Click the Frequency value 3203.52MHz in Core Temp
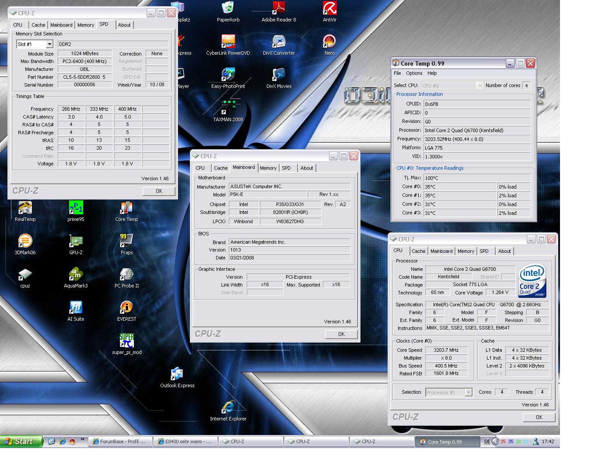 pos(477,139)
